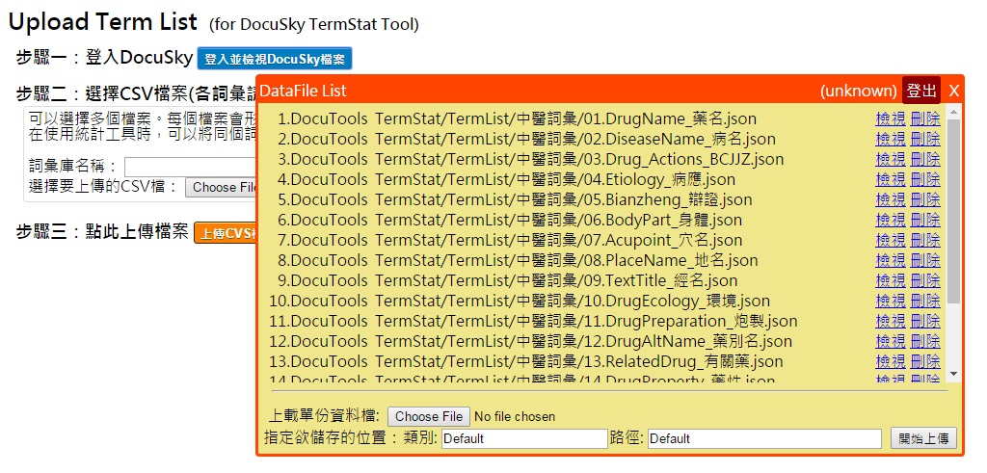Image resolution: width=987 pixels, height=473 pixels.
Task: View file 11.DrugPreparation_炮製.json via 檢視
Action: (890, 322)
